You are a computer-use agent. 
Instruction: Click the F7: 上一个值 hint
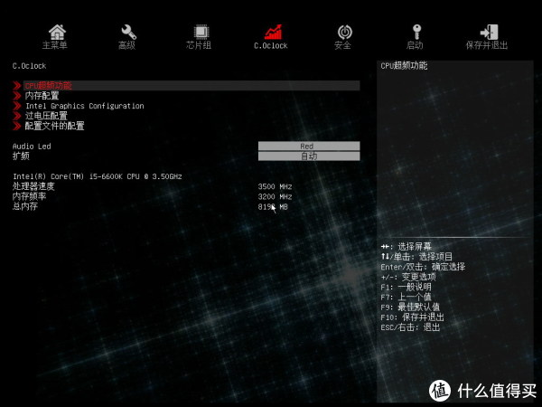pos(406,297)
